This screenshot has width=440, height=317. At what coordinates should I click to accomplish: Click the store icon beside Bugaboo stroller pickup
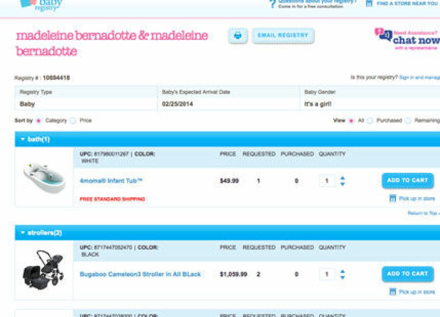coord(393,292)
